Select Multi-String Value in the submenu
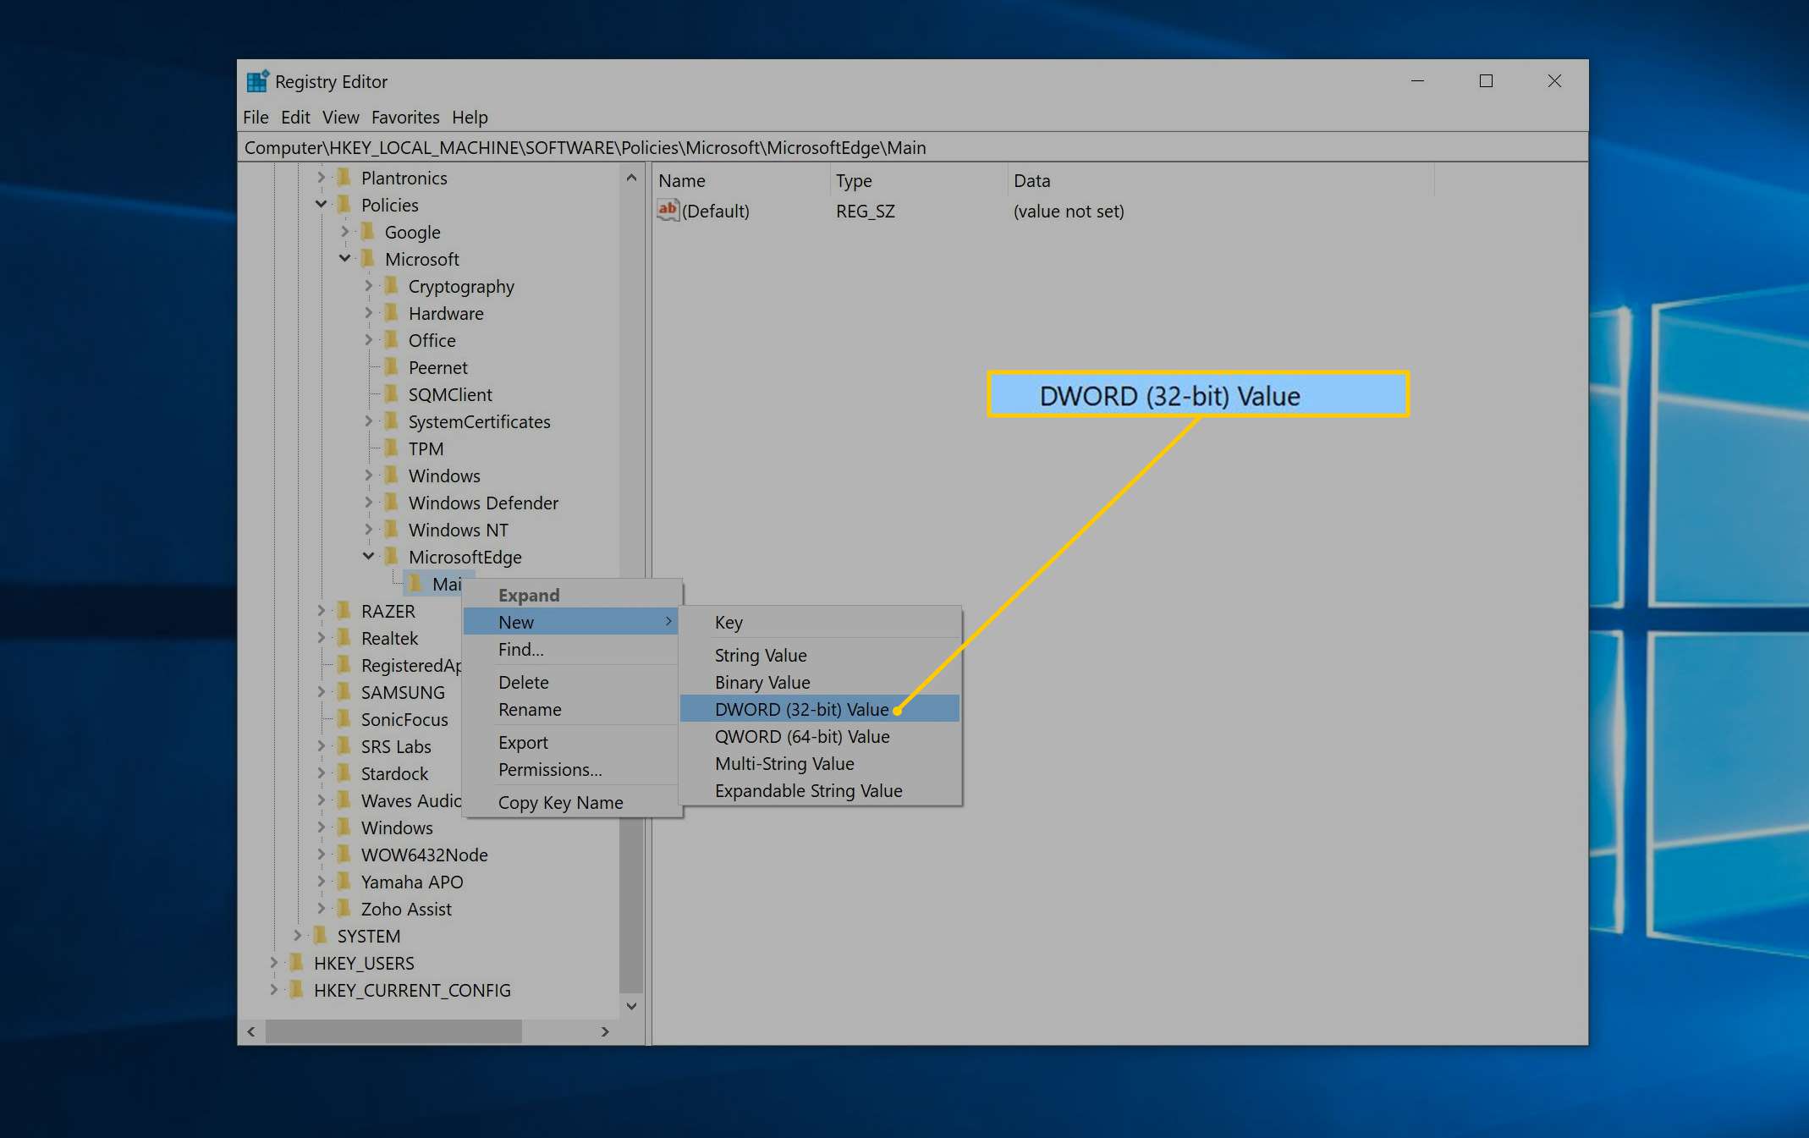 pyautogui.click(x=819, y=763)
